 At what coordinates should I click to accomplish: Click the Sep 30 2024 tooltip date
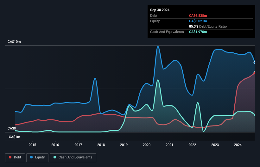160,10
